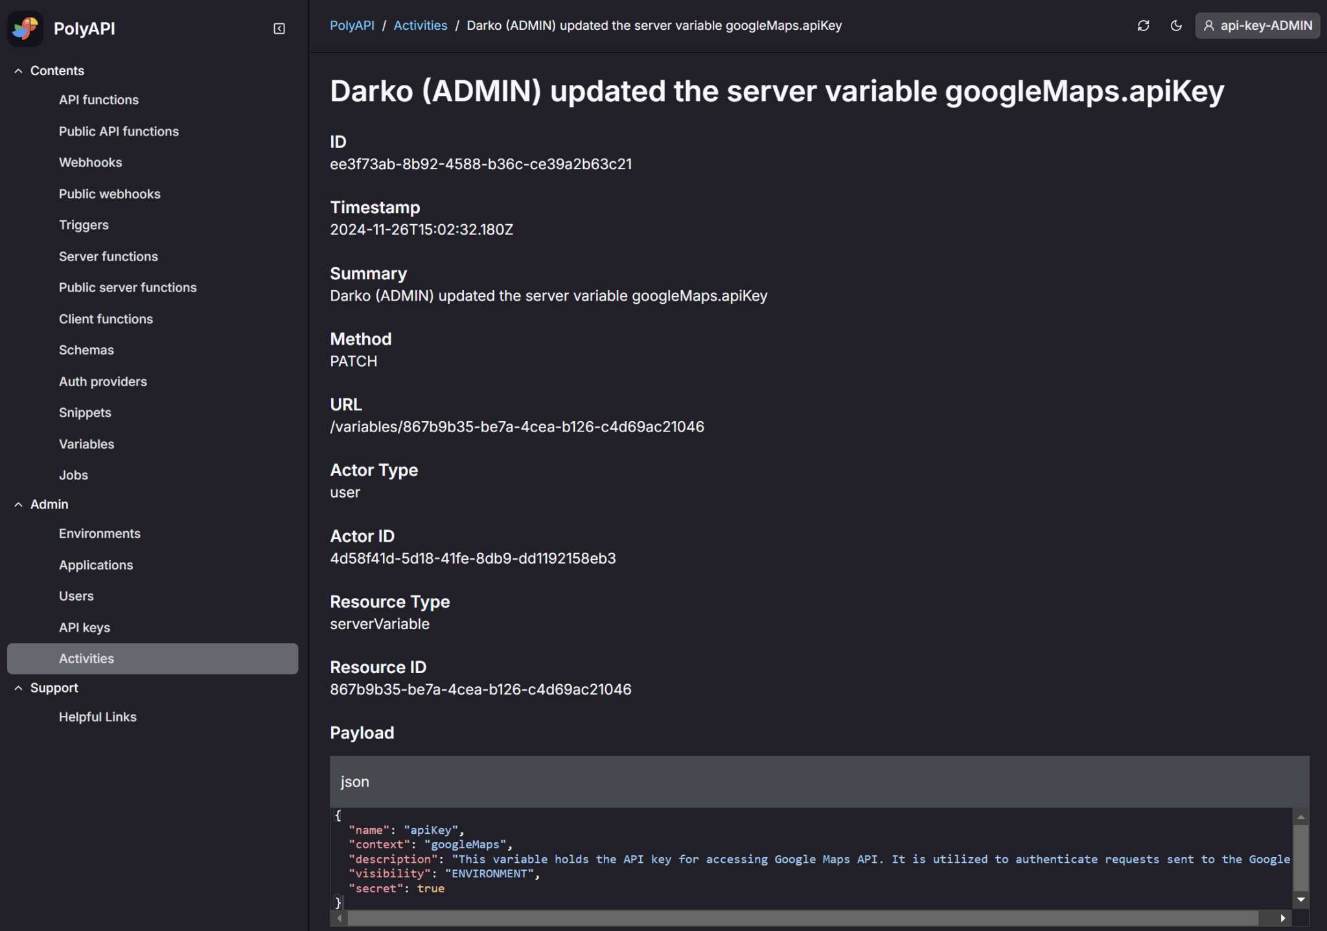The height and width of the screenshot is (931, 1327).
Task: Collapse the Admin section
Action: (x=18, y=504)
